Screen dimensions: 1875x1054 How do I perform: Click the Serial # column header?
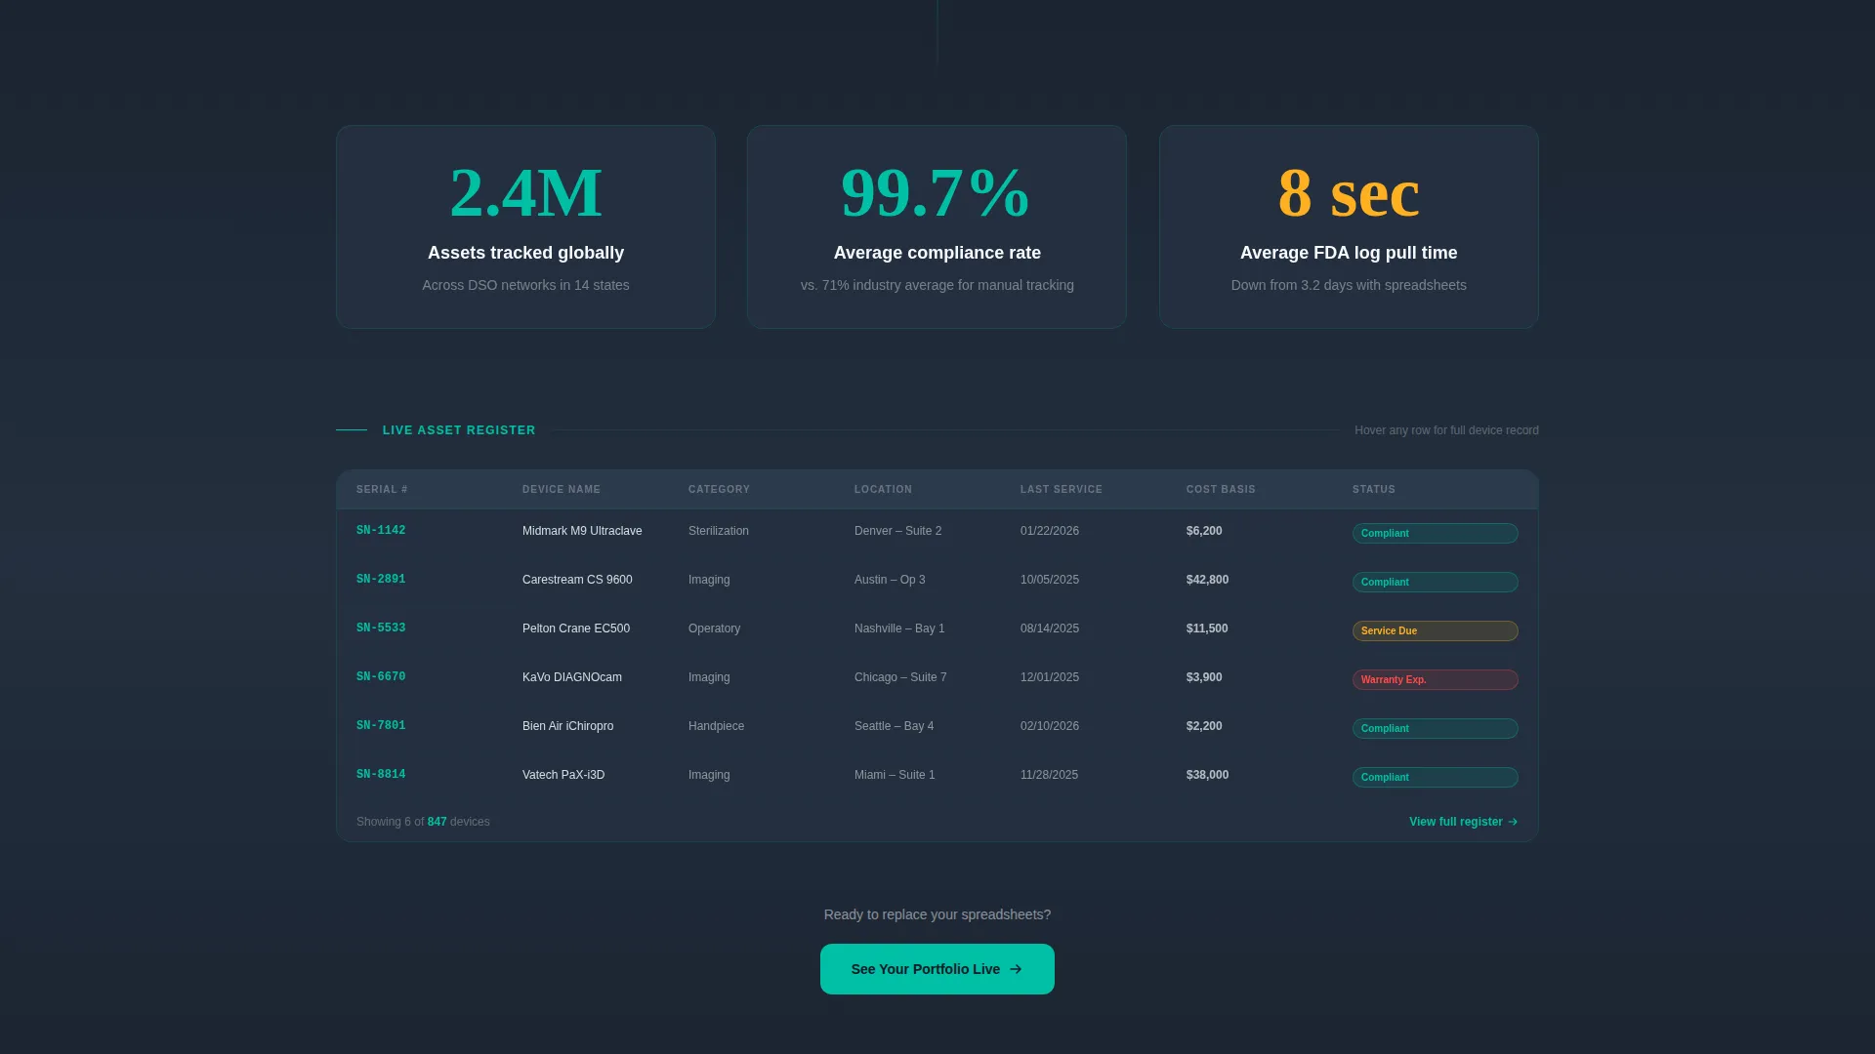pyautogui.click(x=382, y=490)
